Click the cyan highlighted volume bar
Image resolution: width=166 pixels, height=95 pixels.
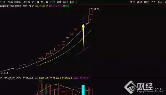click(83, 90)
